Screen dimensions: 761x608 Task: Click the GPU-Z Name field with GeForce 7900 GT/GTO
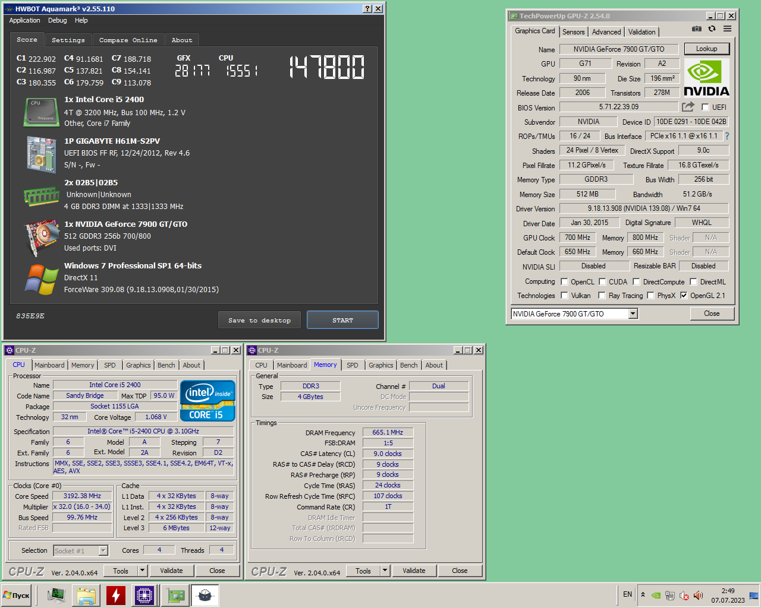tap(619, 49)
